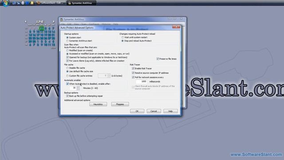284x160 pixels.
Task: Select System start startup option
Action: [67, 37]
